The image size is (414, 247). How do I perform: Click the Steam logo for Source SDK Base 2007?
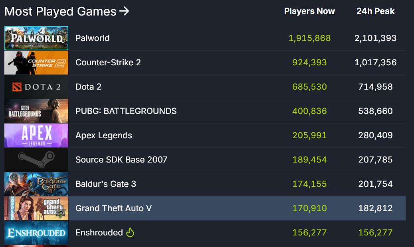tap(36, 160)
